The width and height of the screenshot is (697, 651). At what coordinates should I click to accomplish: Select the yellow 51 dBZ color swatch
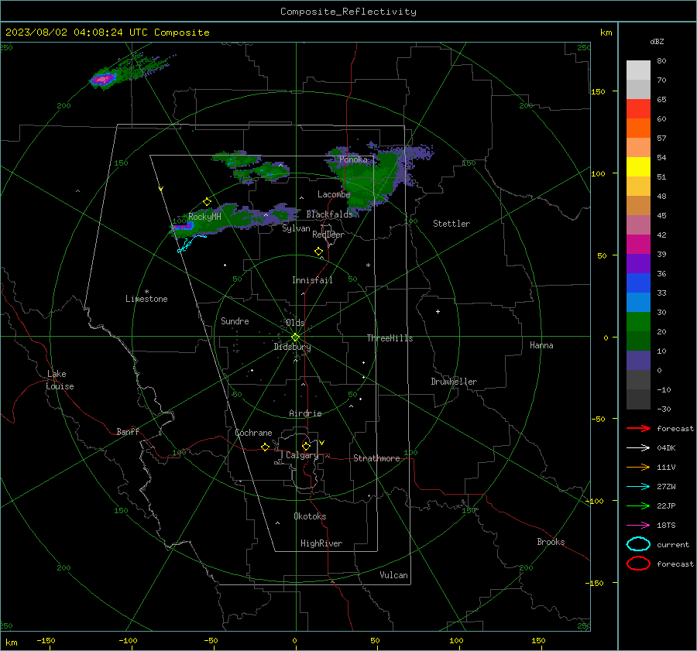(x=638, y=167)
